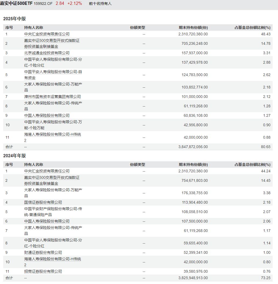Screen dimensions: 278x284
Task: Select the 2024年年报 section heading
Action: (x=15, y=156)
